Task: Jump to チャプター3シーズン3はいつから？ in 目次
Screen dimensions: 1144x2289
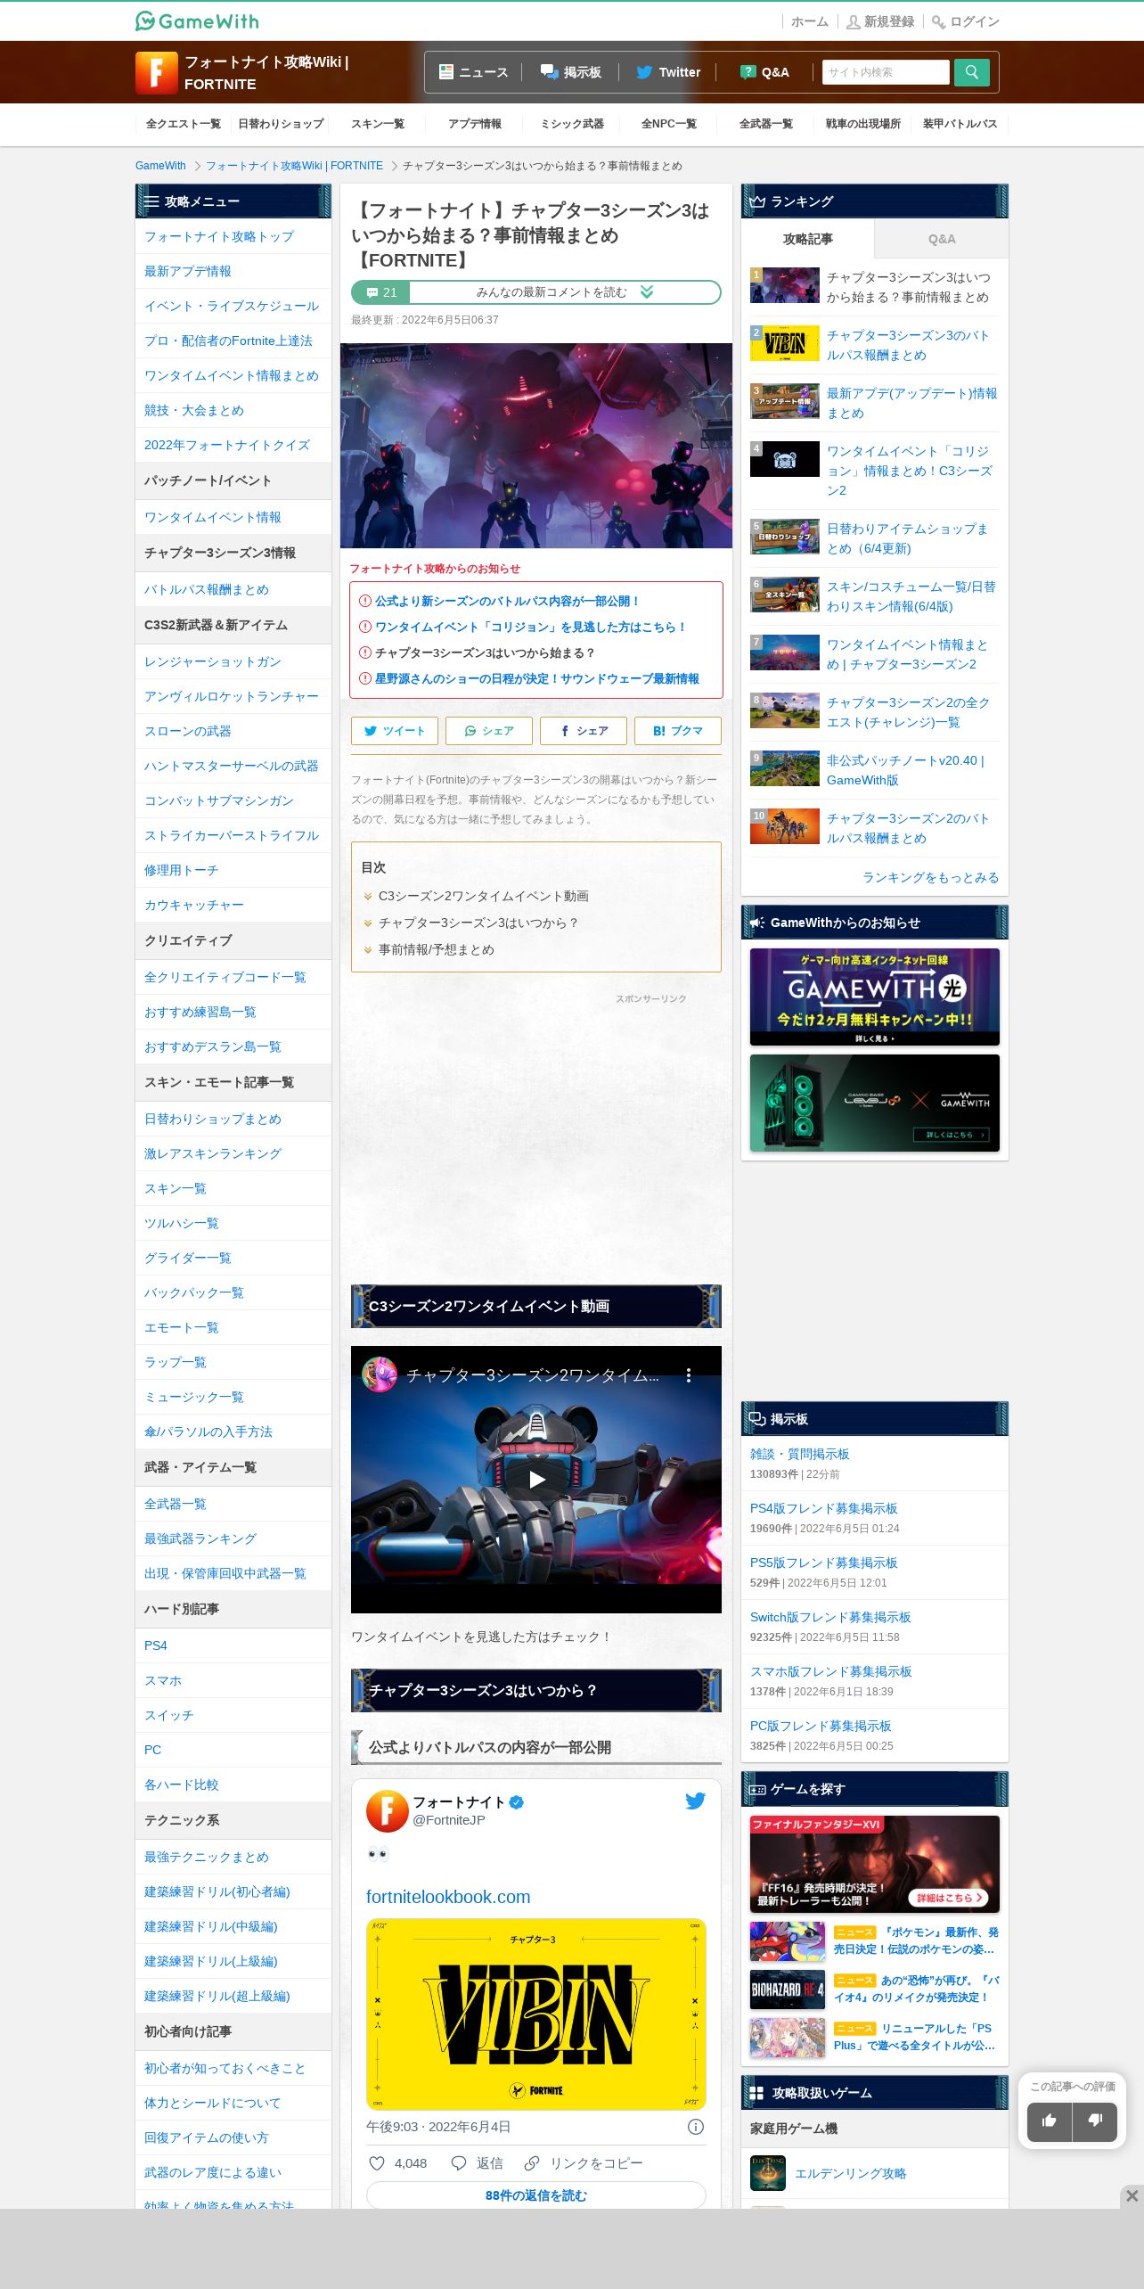Action: [478, 923]
